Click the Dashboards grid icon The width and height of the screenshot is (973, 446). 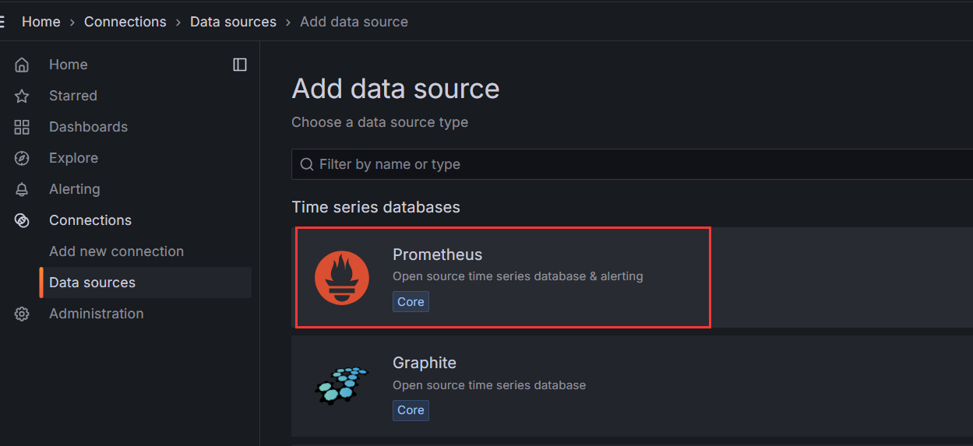(x=22, y=127)
